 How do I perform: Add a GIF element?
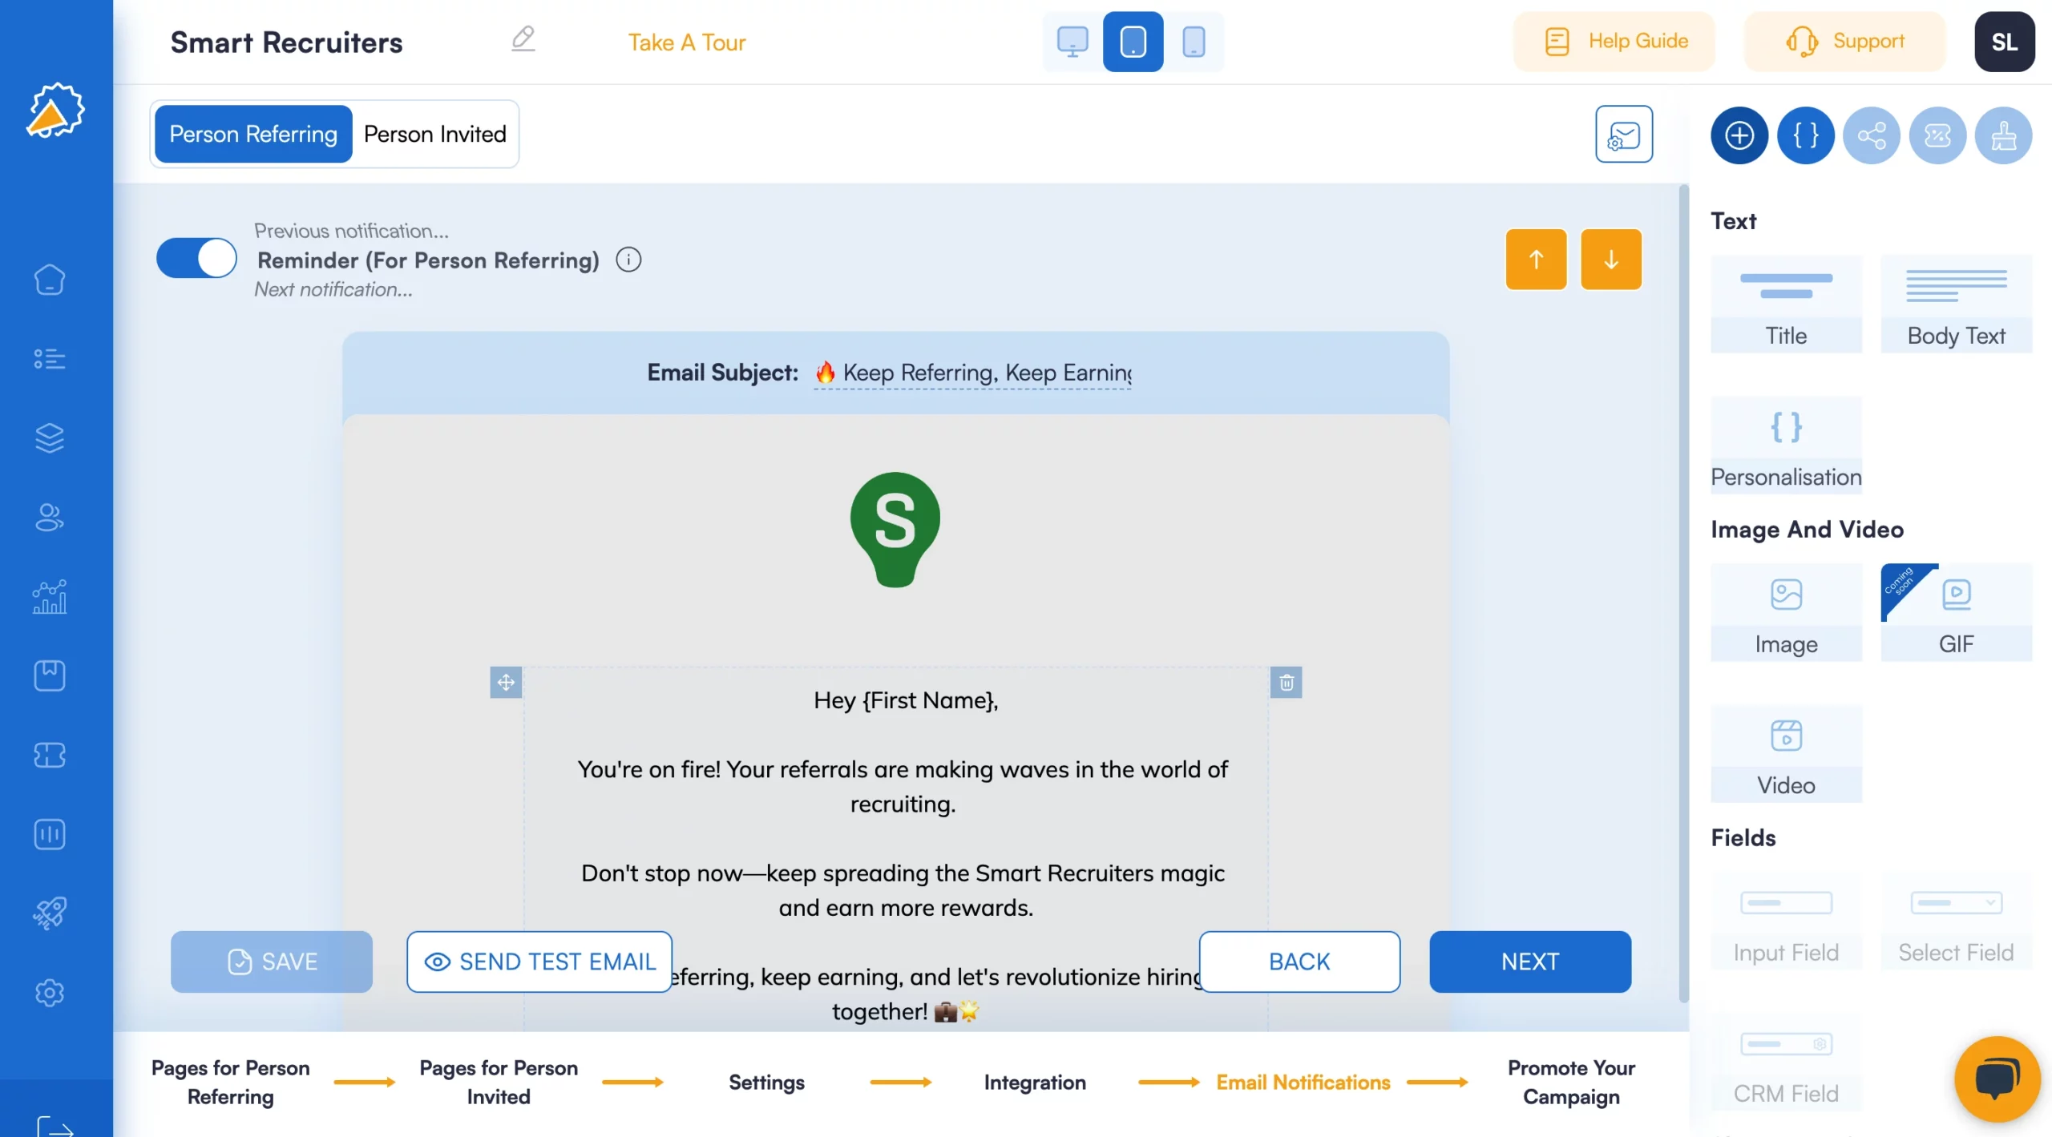click(x=1956, y=613)
